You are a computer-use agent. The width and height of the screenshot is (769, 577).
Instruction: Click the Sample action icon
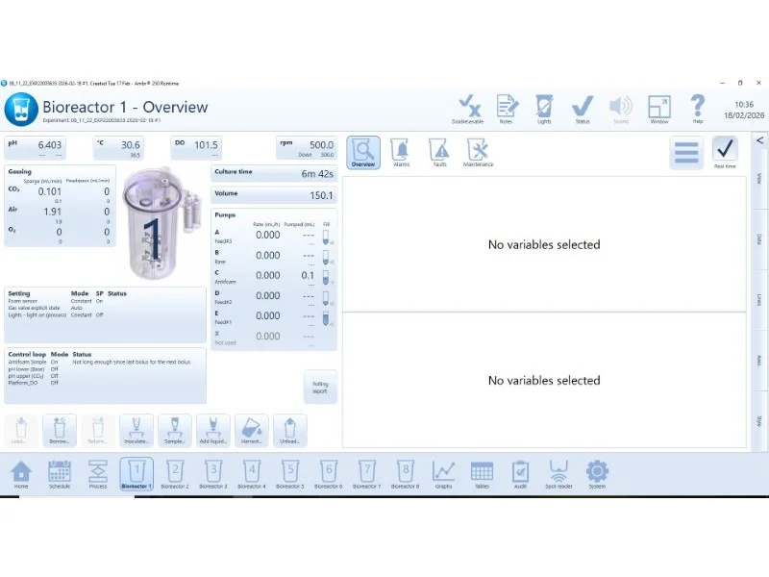click(175, 430)
